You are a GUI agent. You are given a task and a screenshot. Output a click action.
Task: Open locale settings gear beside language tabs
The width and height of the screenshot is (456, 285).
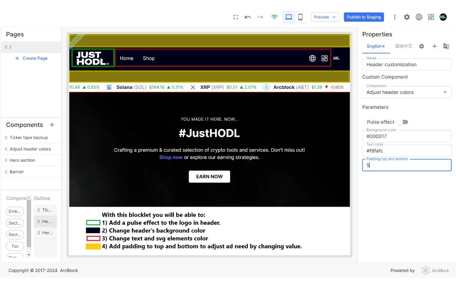421,46
